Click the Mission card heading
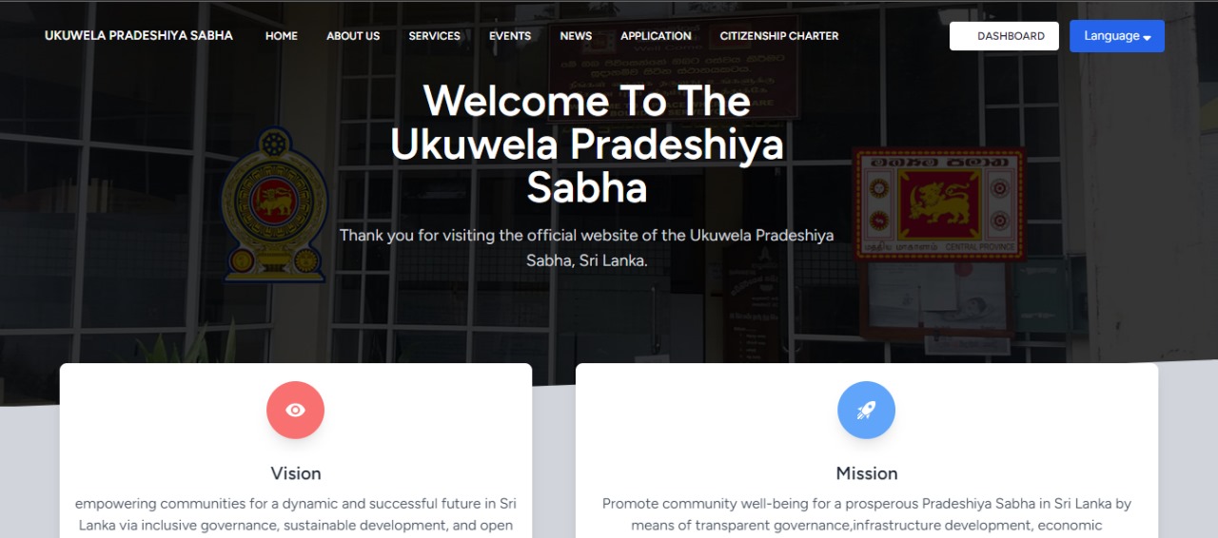The image size is (1218, 538). tap(867, 473)
